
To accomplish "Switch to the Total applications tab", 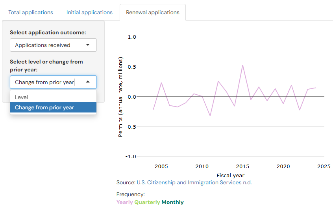I will pyautogui.click(x=31, y=12).
